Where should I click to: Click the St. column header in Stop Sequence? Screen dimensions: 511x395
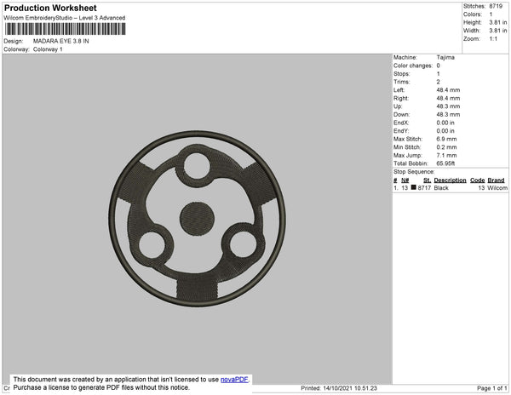click(427, 180)
